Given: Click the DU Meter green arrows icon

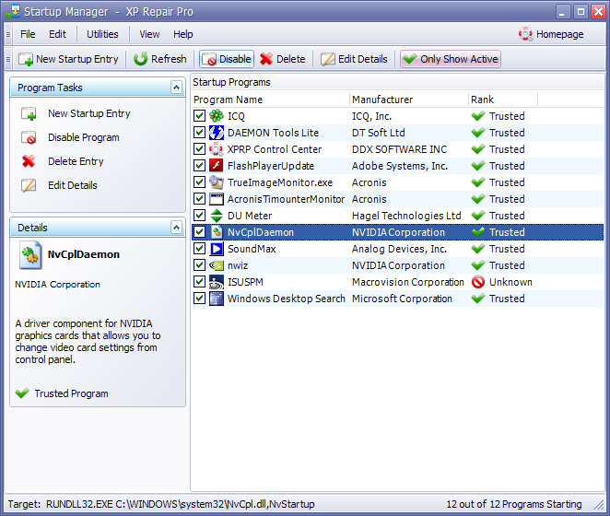Looking at the screenshot, I should coord(217,216).
